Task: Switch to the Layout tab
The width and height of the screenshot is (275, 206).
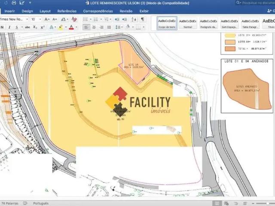Action: point(45,11)
